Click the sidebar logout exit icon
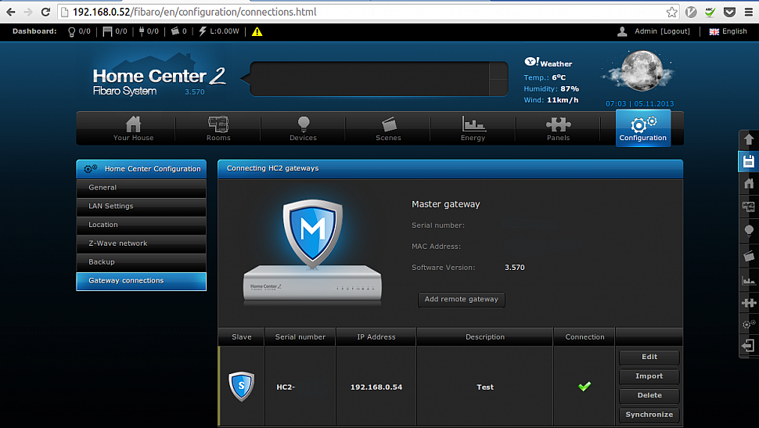 [749, 346]
